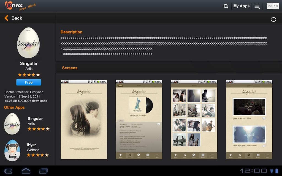View second screenshot showing vinyl record and lyrics
The height and width of the screenshot is (176, 282).
click(139, 120)
